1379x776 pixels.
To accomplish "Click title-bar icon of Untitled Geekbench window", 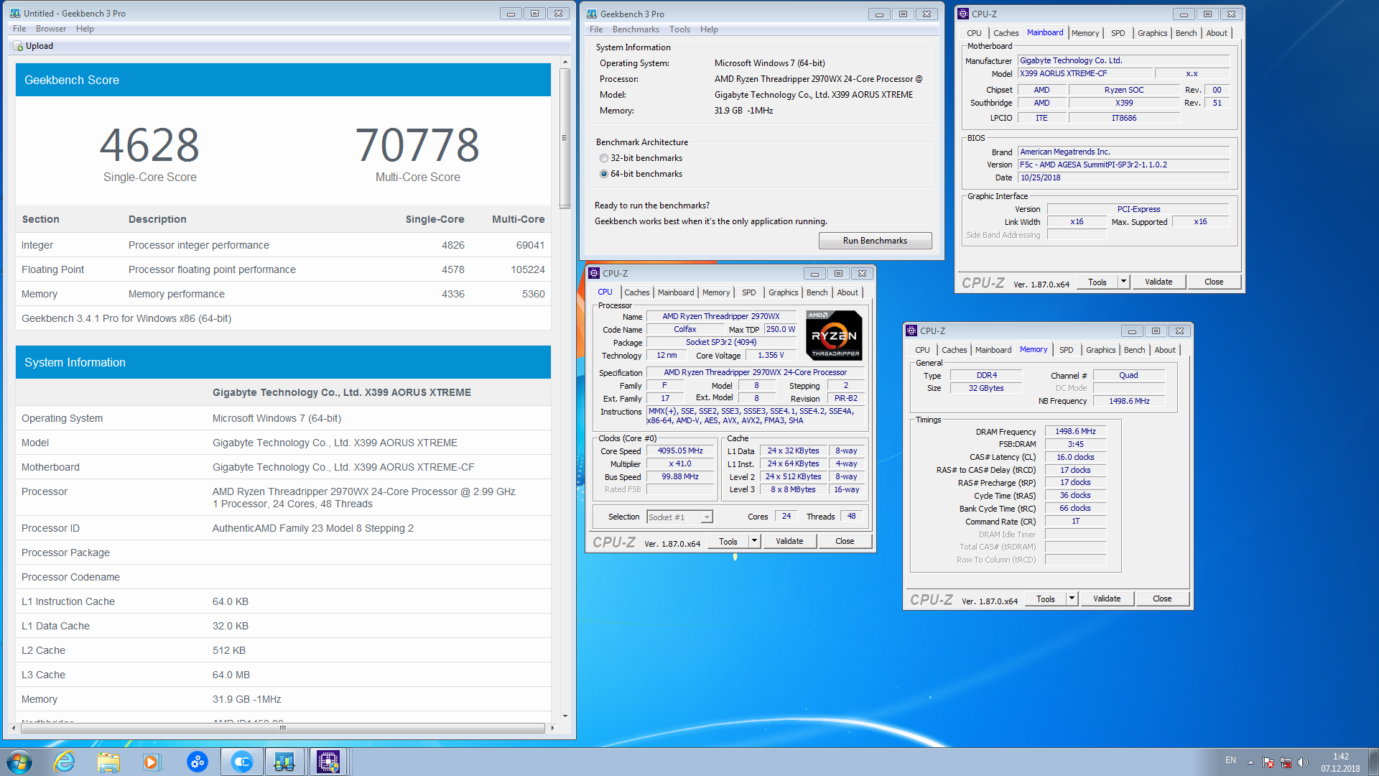I will point(15,13).
